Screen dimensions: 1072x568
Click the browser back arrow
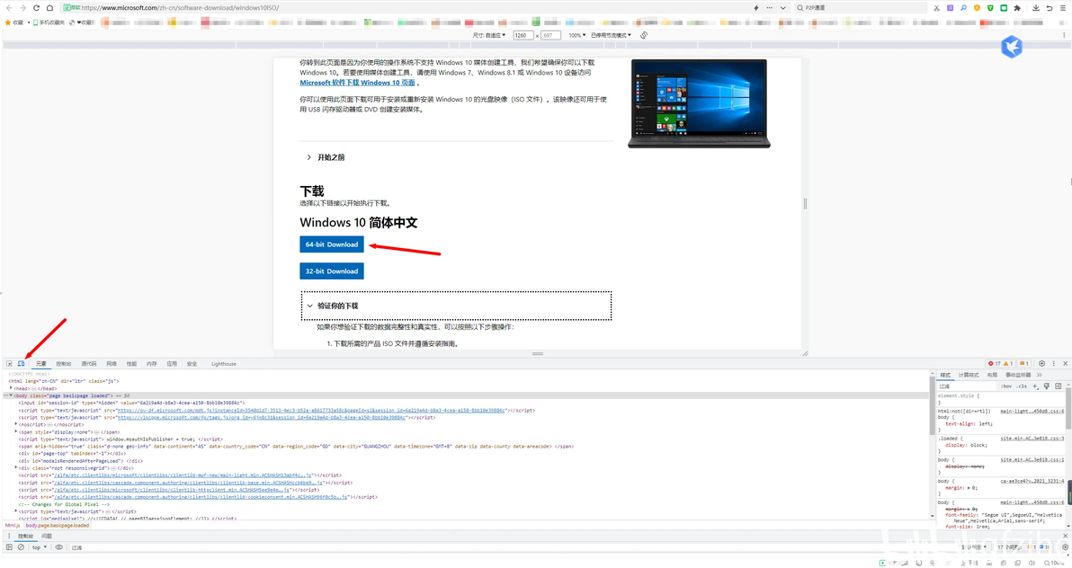pyautogui.click(x=9, y=7)
